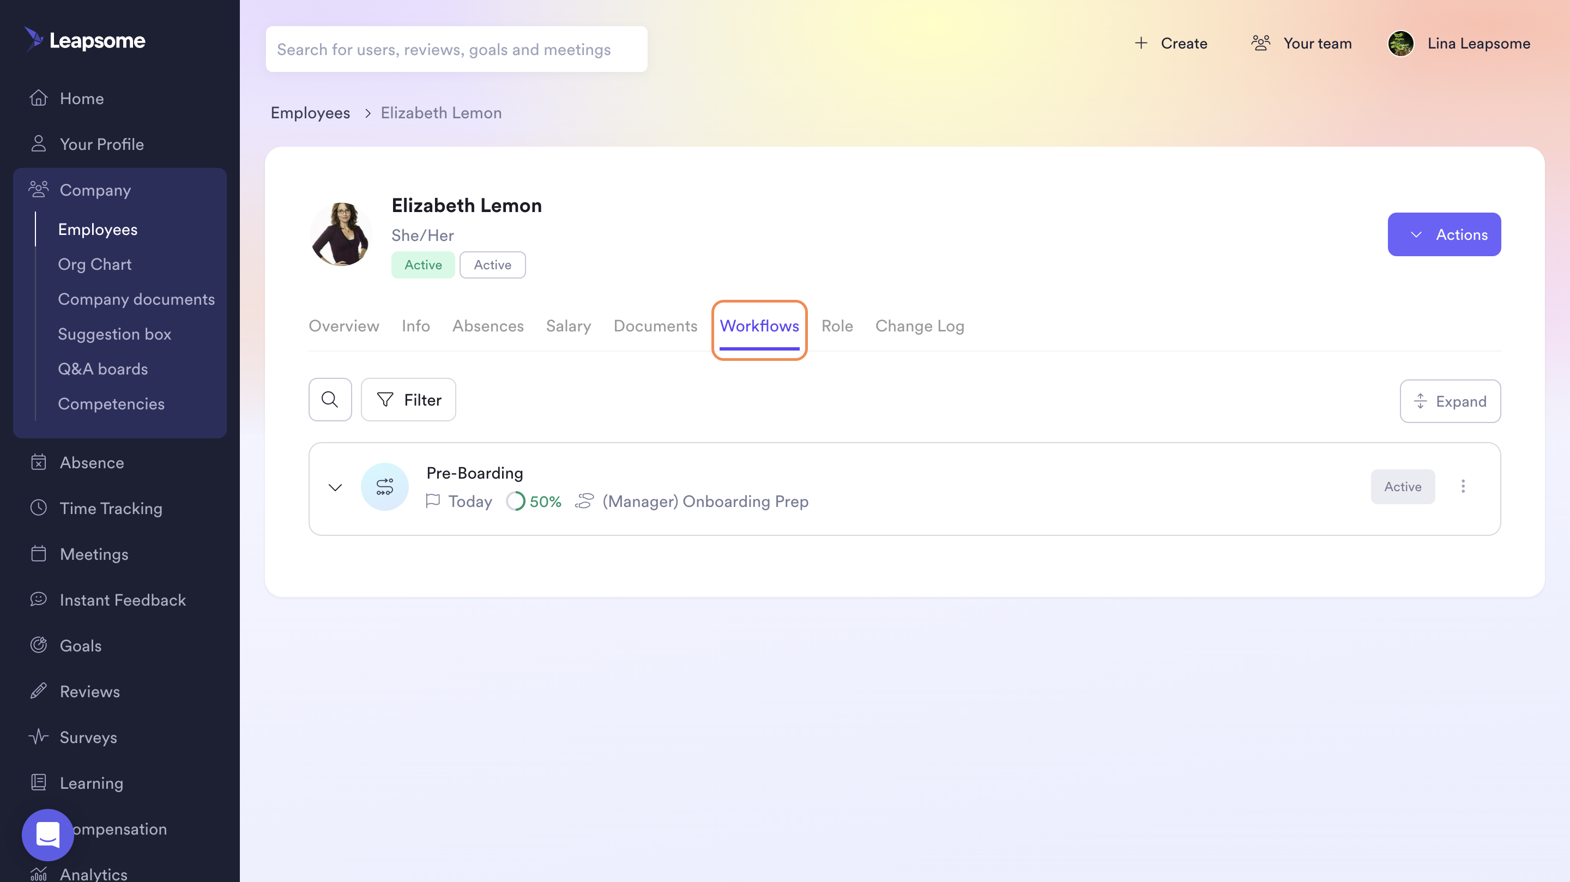This screenshot has height=882, width=1570.
Task: Open Surveys in the sidebar
Action: click(x=73, y=737)
